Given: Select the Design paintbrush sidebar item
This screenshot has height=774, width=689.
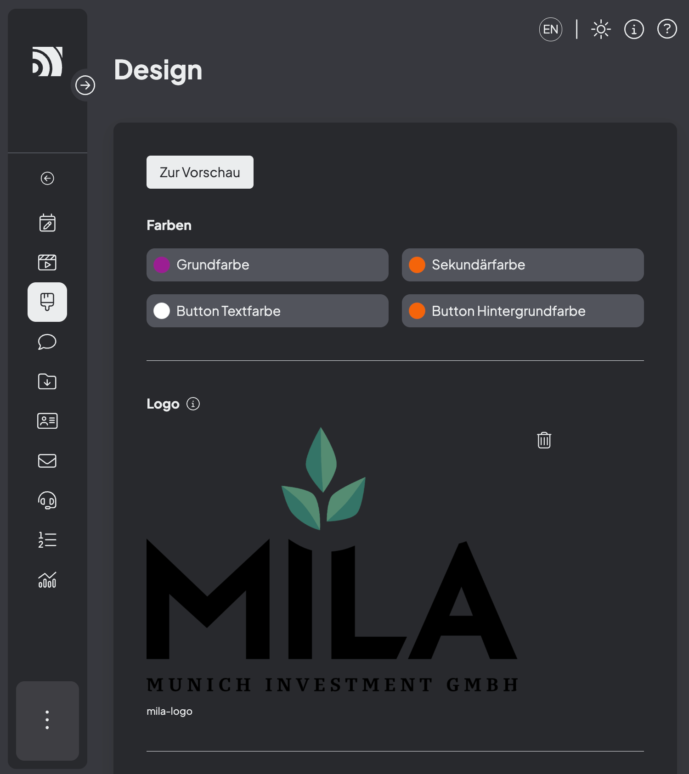Looking at the screenshot, I should pos(47,302).
